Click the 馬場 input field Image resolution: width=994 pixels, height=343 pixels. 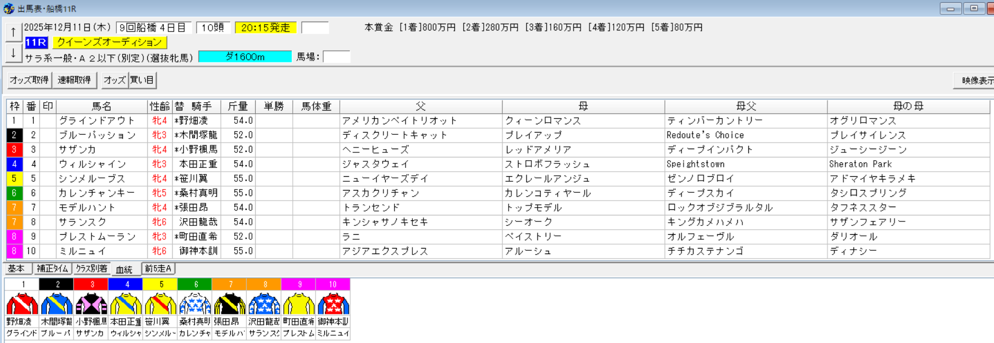pos(336,56)
